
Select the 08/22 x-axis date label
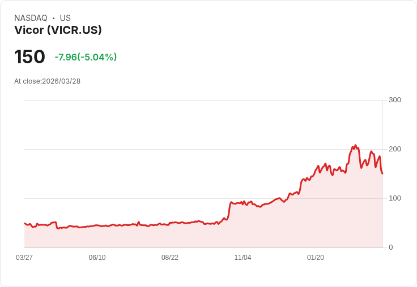coord(170,258)
